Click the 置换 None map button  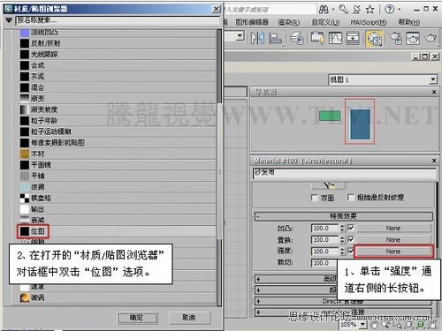point(393,239)
